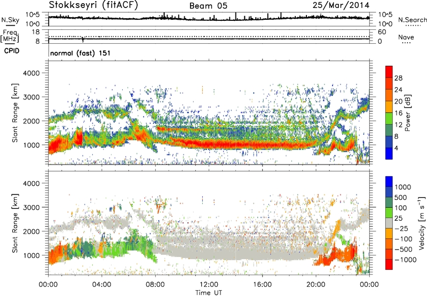This screenshot has width=427, height=296.
Task: Select the 'Freq. [MHz]' axis label
Action: (10, 36)
